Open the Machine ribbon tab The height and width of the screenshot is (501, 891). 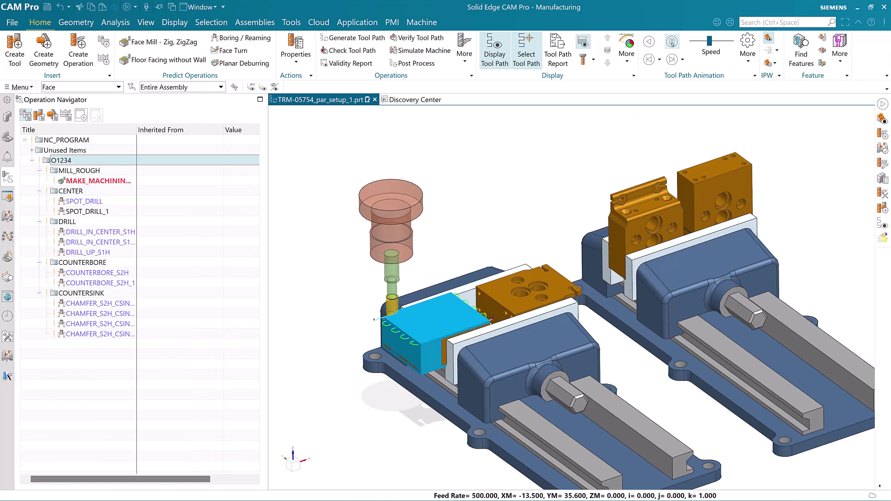(421, 22)
